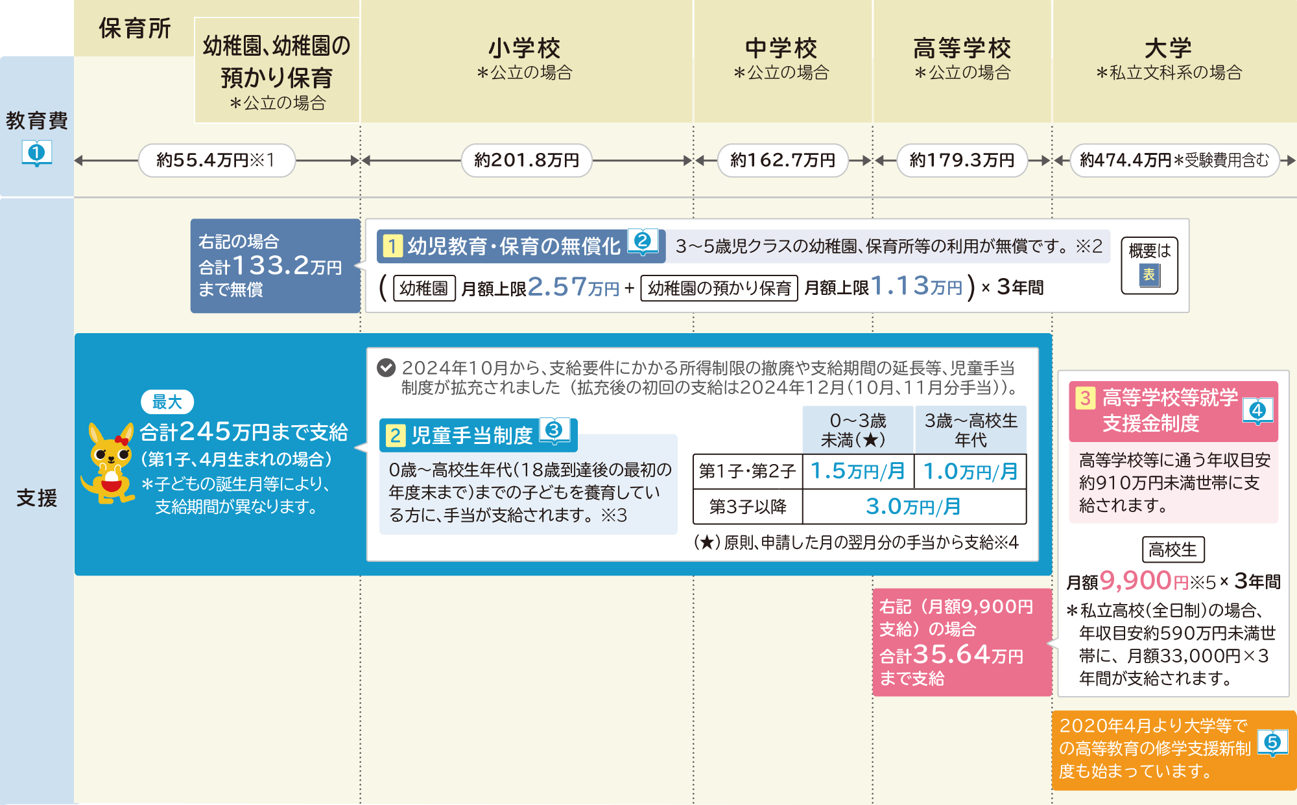This screenshot has height=805, width=1297.
Task: Click the blue 表 icon under 概要は
Action: pyautogui.click(x=1149, y=275)
